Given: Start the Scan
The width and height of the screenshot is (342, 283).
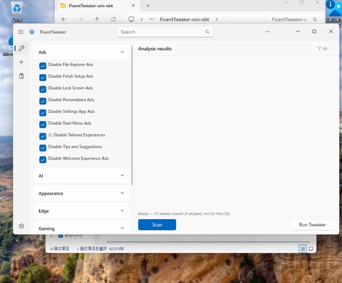Looking at the screenshot, I should click(x=157, y=225).
